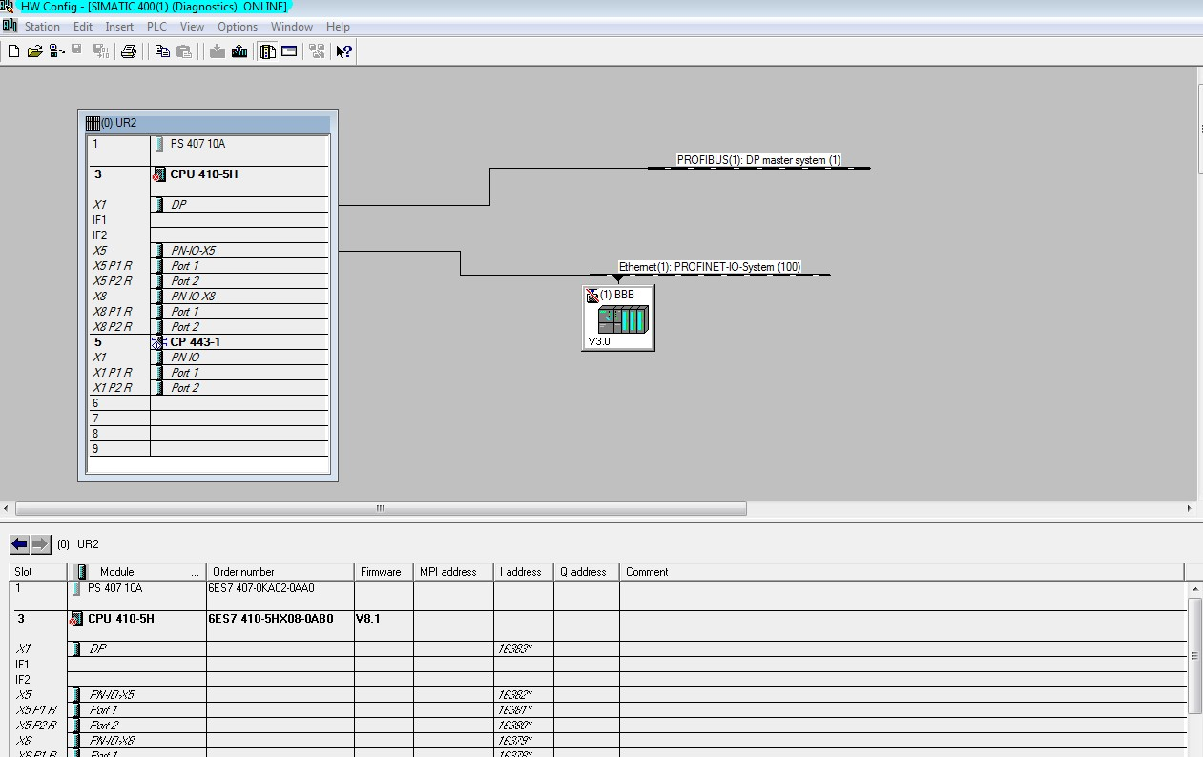
Task: Select empty slot 6 in rack
Action: click(x=208, y=403)
